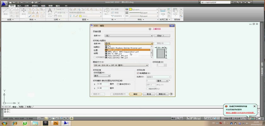Screen dimensions: 265x126
Task: Click the yellow JIAJU layer color swatch
Action: pos(81,16)
